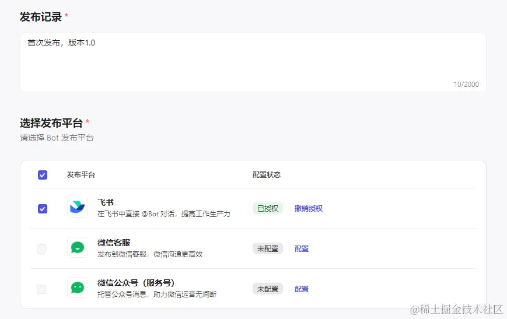The image size is (507, 319).
Task: Click the 发布平台 column header
Action: (x=81, y=175)
